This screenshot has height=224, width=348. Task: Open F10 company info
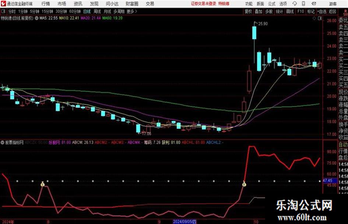[x=300, y=11]
